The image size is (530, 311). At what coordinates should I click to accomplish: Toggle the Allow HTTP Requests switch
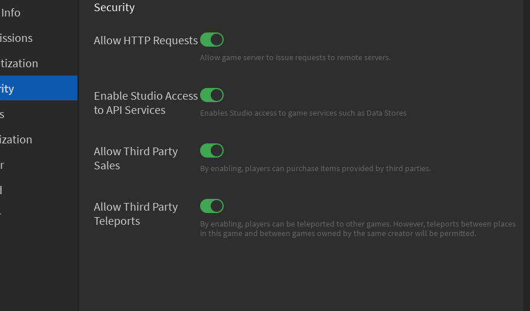coord(212,40)
